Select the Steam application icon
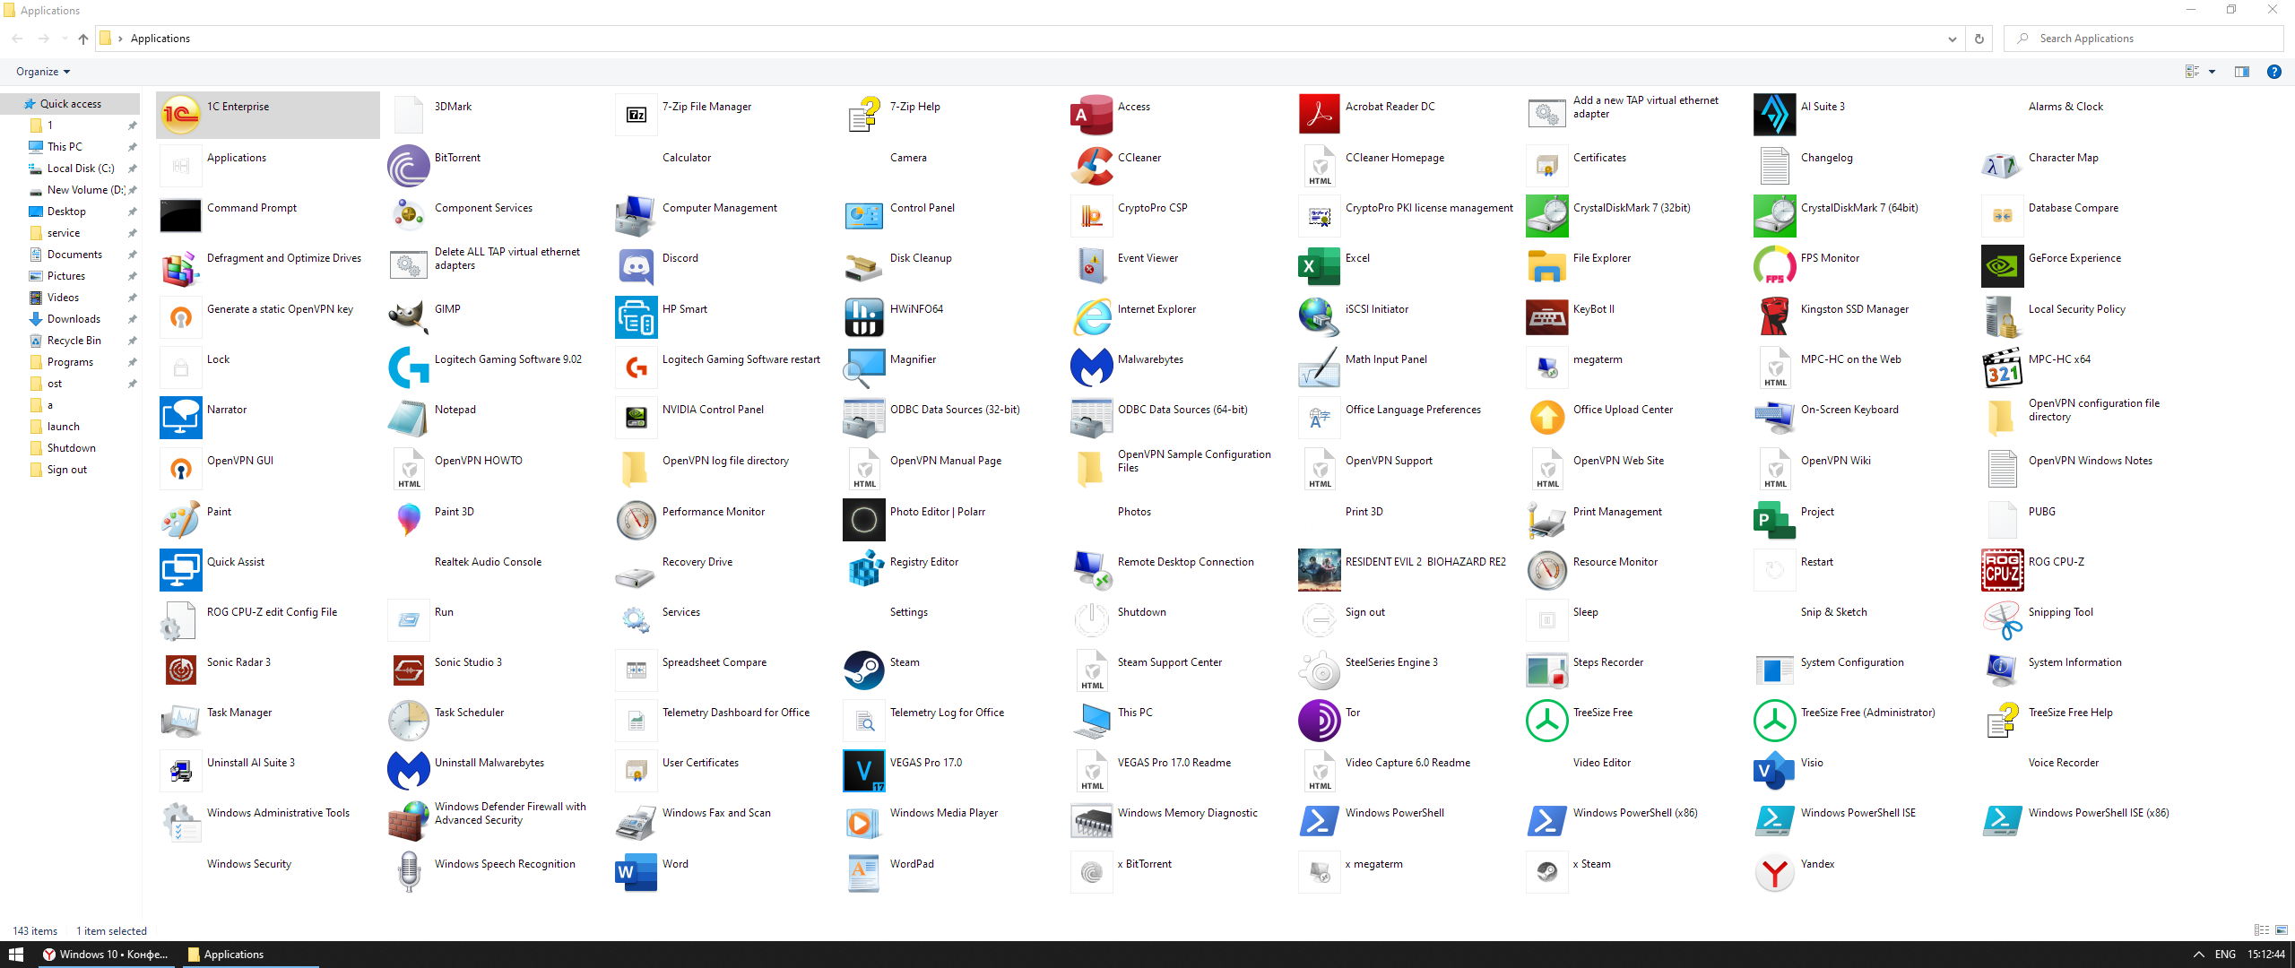Image resolution: width=2295 pixels, height=968 pixels. (x=863, y=670)
